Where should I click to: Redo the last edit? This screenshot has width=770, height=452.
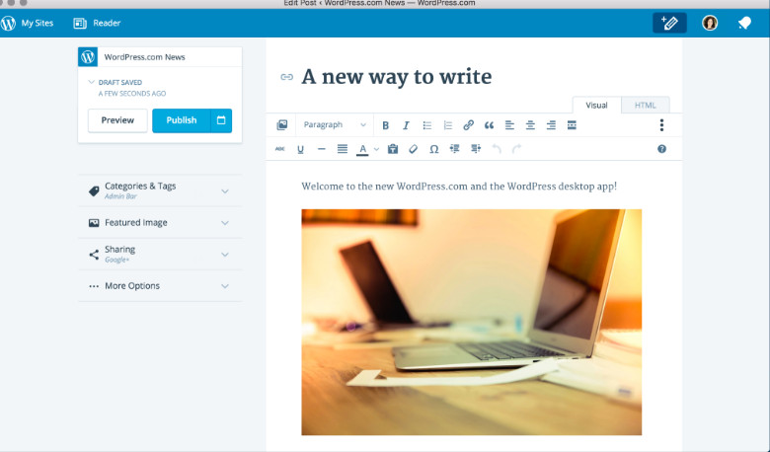[516, 149]
